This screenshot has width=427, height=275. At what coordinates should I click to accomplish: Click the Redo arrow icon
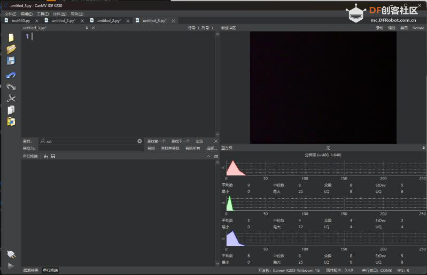[11, 86]
